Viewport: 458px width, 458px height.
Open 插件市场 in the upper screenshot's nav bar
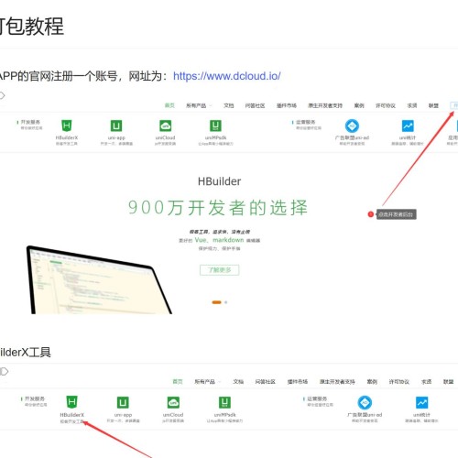(287, 105)
